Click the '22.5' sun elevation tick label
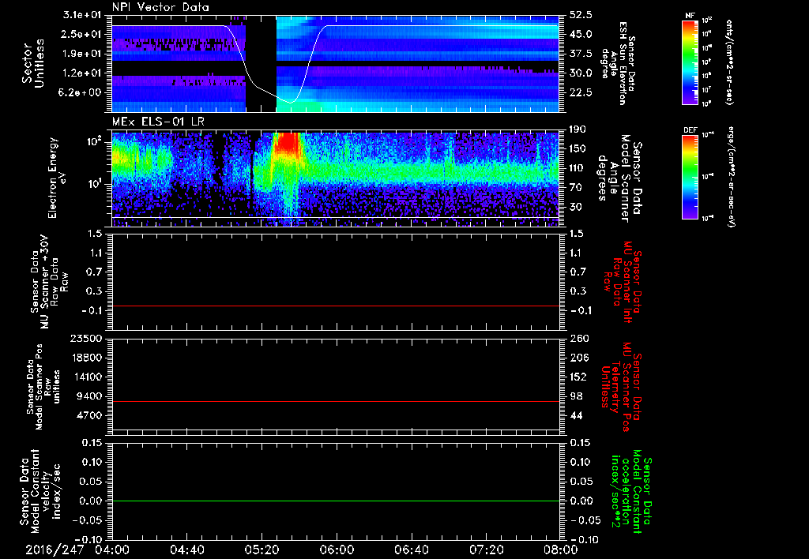809x559 pixels. tap(581, 93)
